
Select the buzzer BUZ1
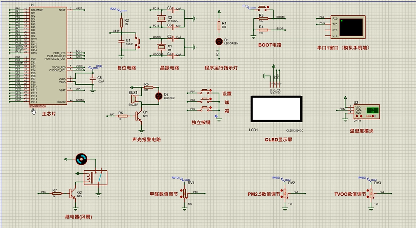click(133, 98)
